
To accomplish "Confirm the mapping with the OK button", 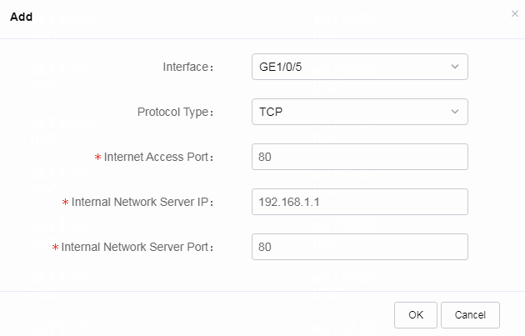I will [416, 315].
